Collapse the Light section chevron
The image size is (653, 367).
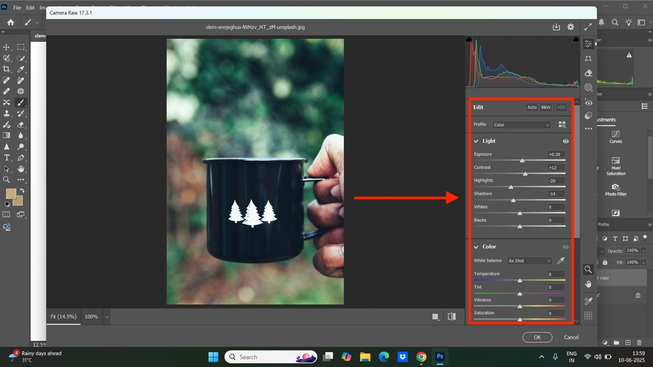pos(476,141)
